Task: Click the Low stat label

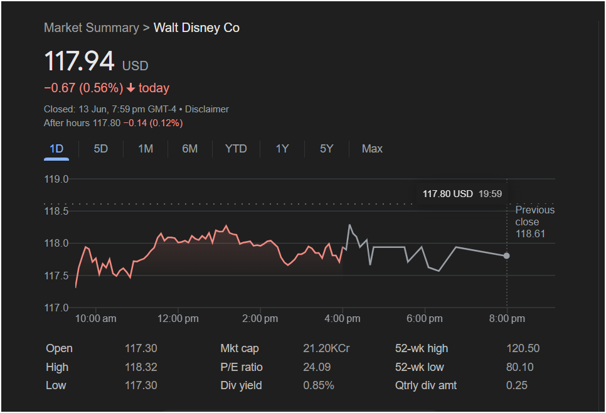Action: click(x=56, y=385)
